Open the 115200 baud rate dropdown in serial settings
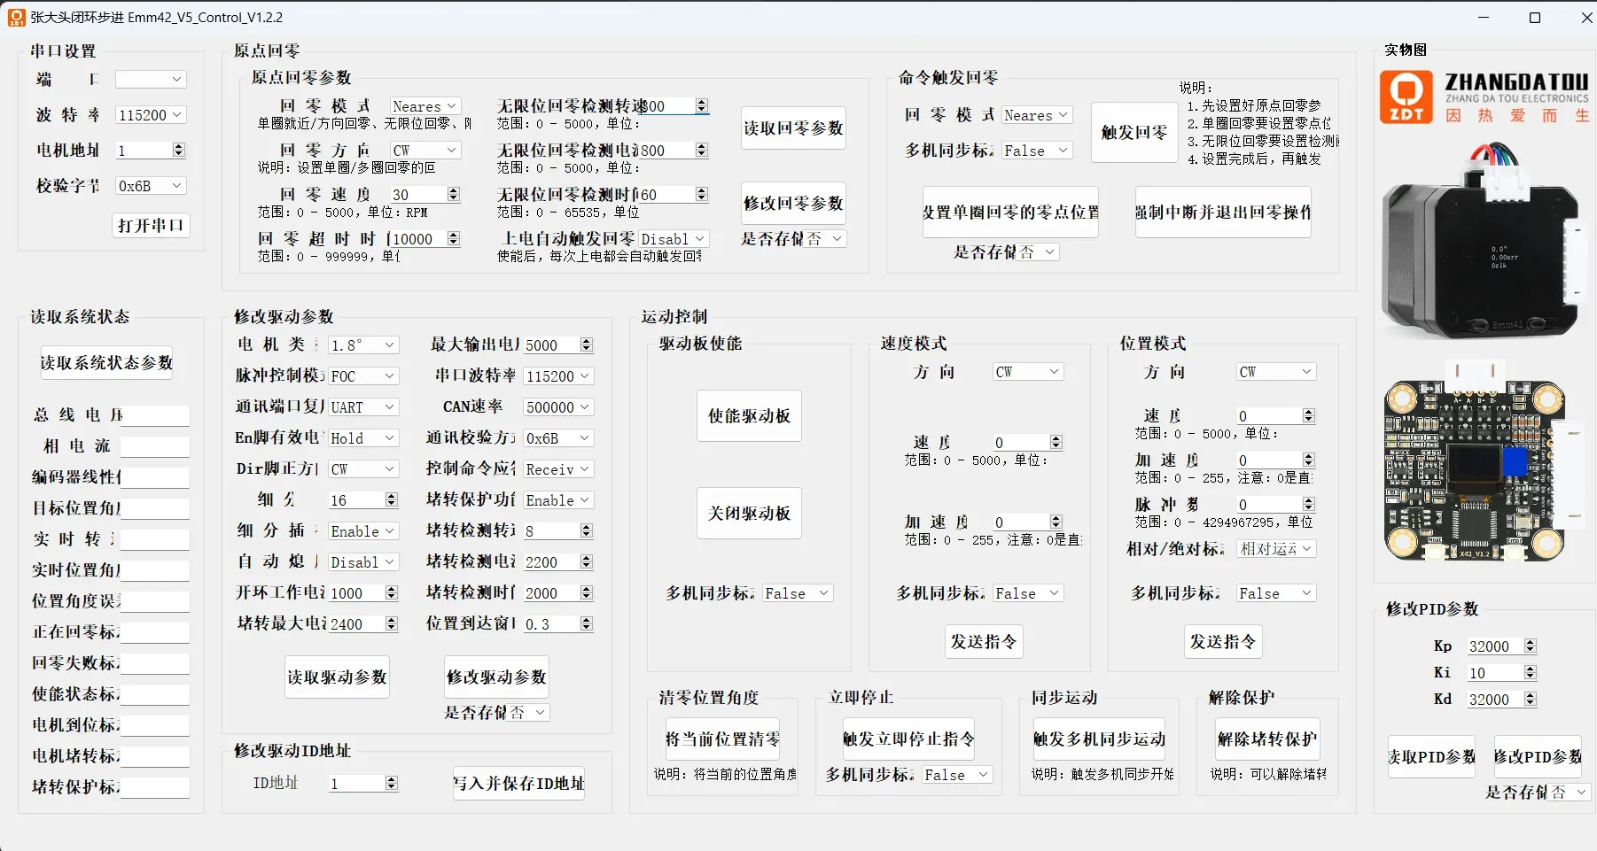 pyautogui.click(x=152, y=114)
